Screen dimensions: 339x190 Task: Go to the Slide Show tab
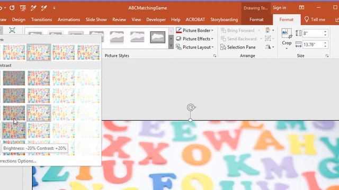point(96,20)
